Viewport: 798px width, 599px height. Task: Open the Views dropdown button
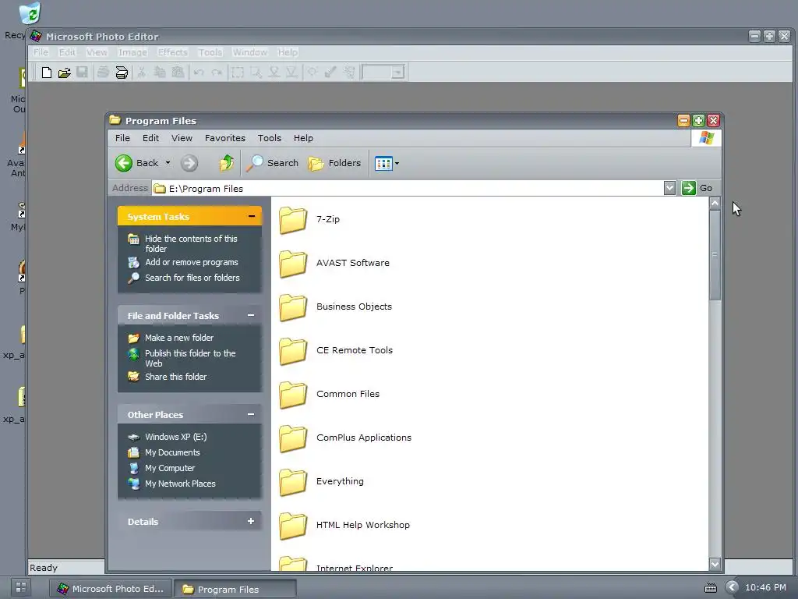pos(387,164)
